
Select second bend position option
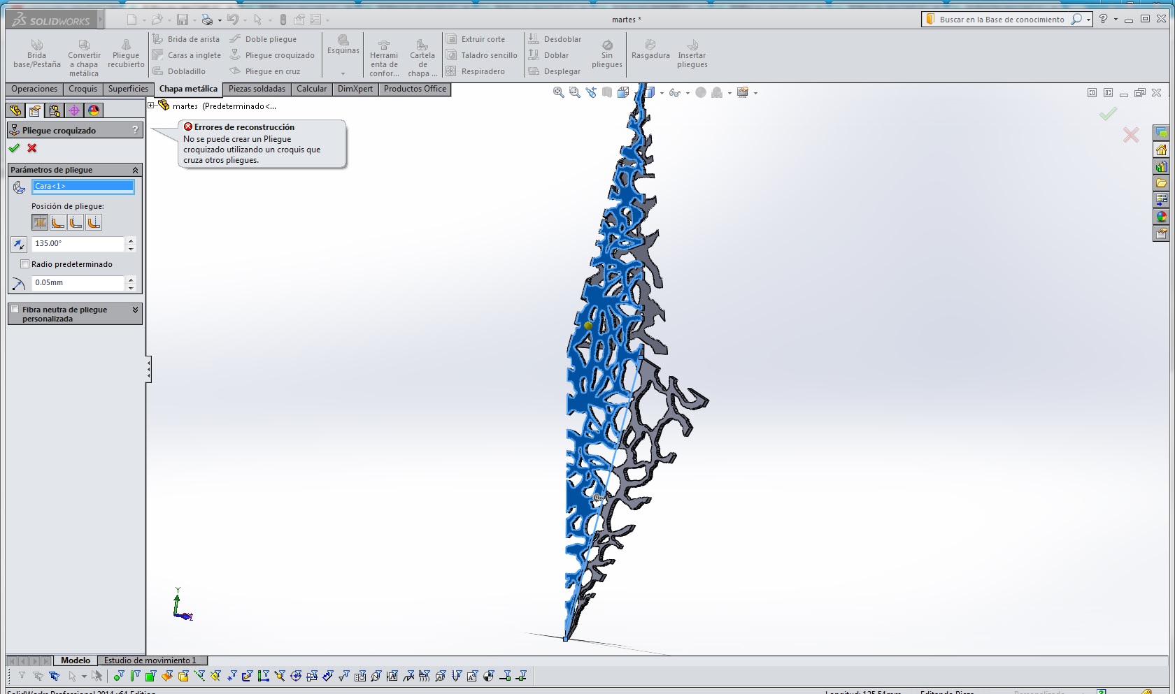pos(58,222)
